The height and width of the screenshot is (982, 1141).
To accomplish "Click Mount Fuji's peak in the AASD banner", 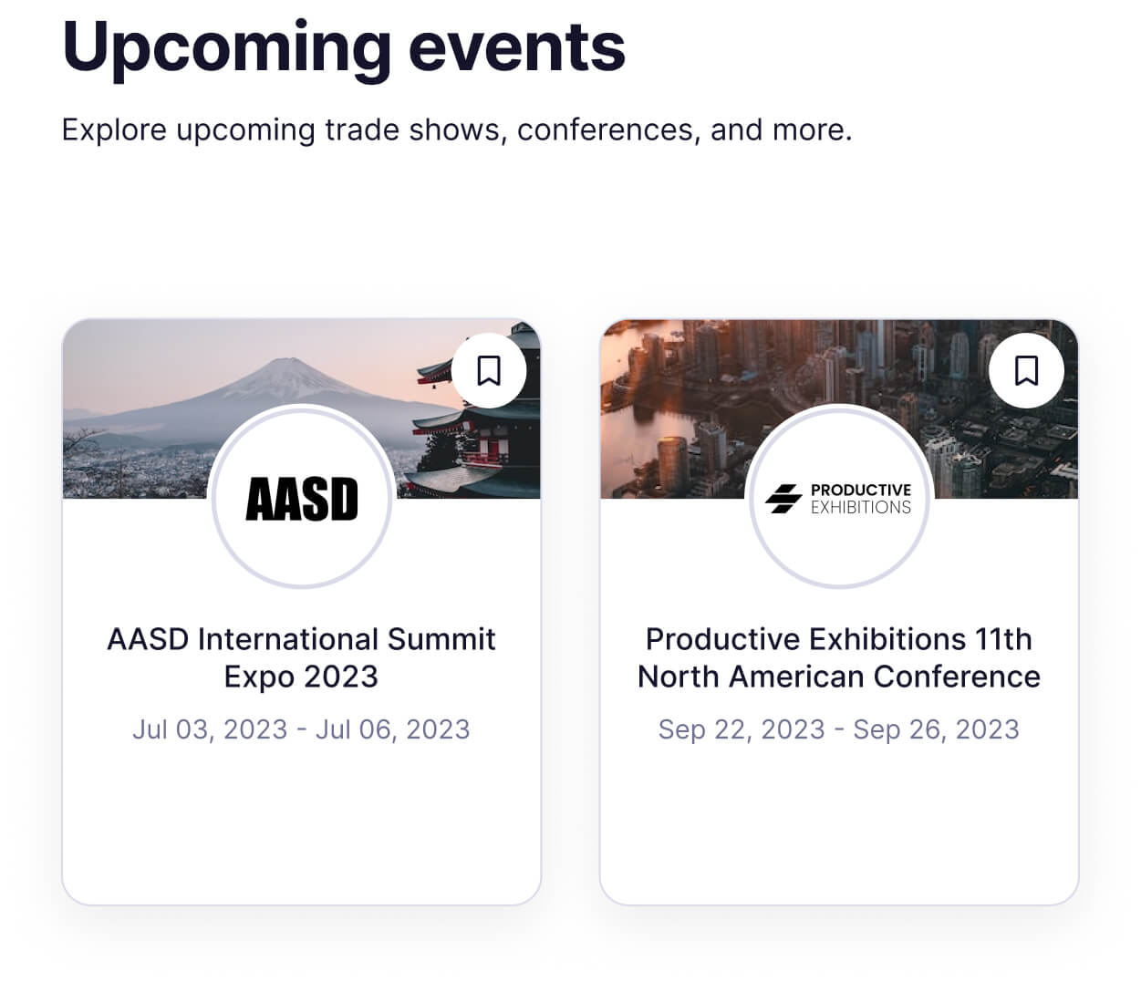I will [285, 367].
